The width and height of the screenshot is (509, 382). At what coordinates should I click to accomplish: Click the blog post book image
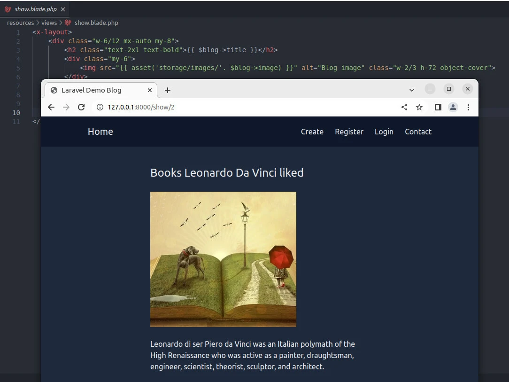[223, 259]
